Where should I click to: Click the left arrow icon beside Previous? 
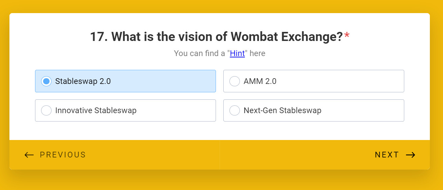tap(29, 155)
